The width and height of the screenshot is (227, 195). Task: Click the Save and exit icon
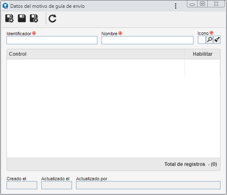pos(34,18)
